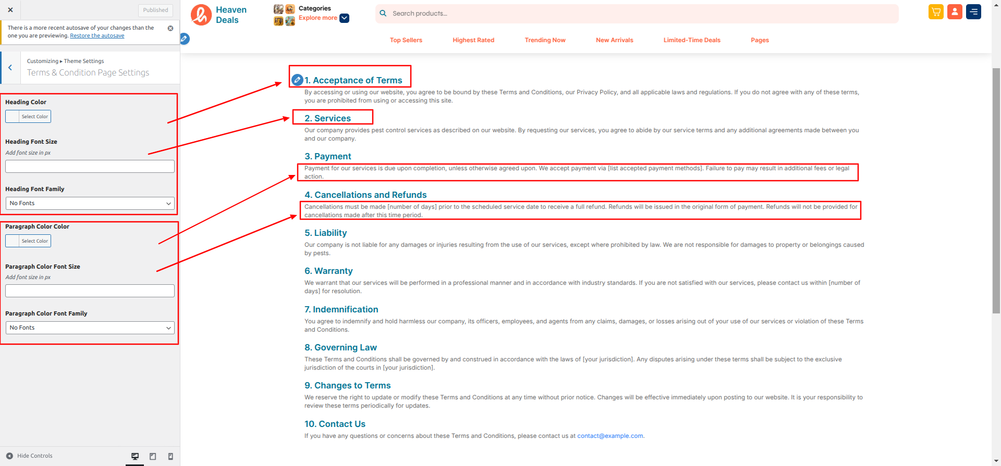Click the '10. Contact Us' heading

pos(335,424)
